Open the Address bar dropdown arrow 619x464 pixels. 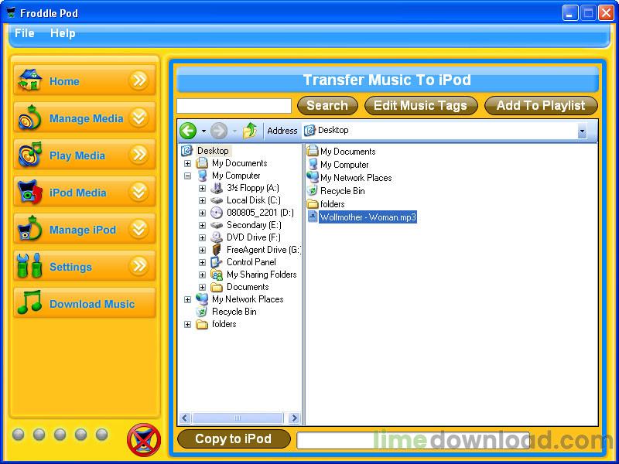point(582,131)
